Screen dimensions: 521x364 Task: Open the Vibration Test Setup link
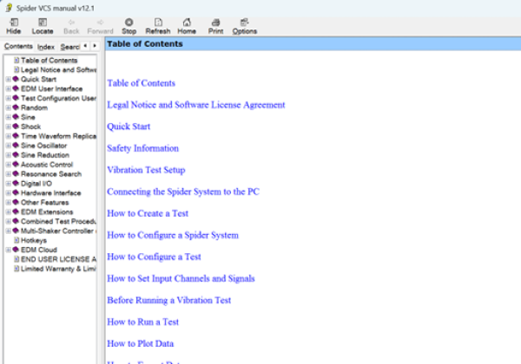pyautogui.click(x=146, y=170)
